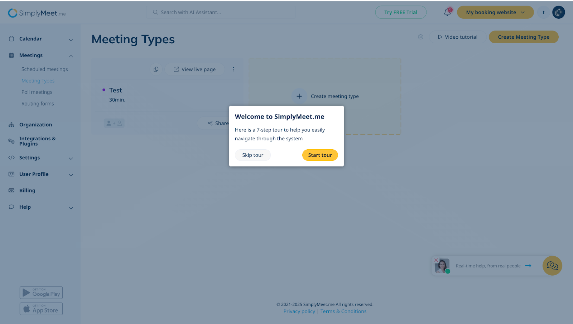Collapse the Meetings menu chevron
The height and width of the screenshot is (324, 573).
[x=71, y=56]
